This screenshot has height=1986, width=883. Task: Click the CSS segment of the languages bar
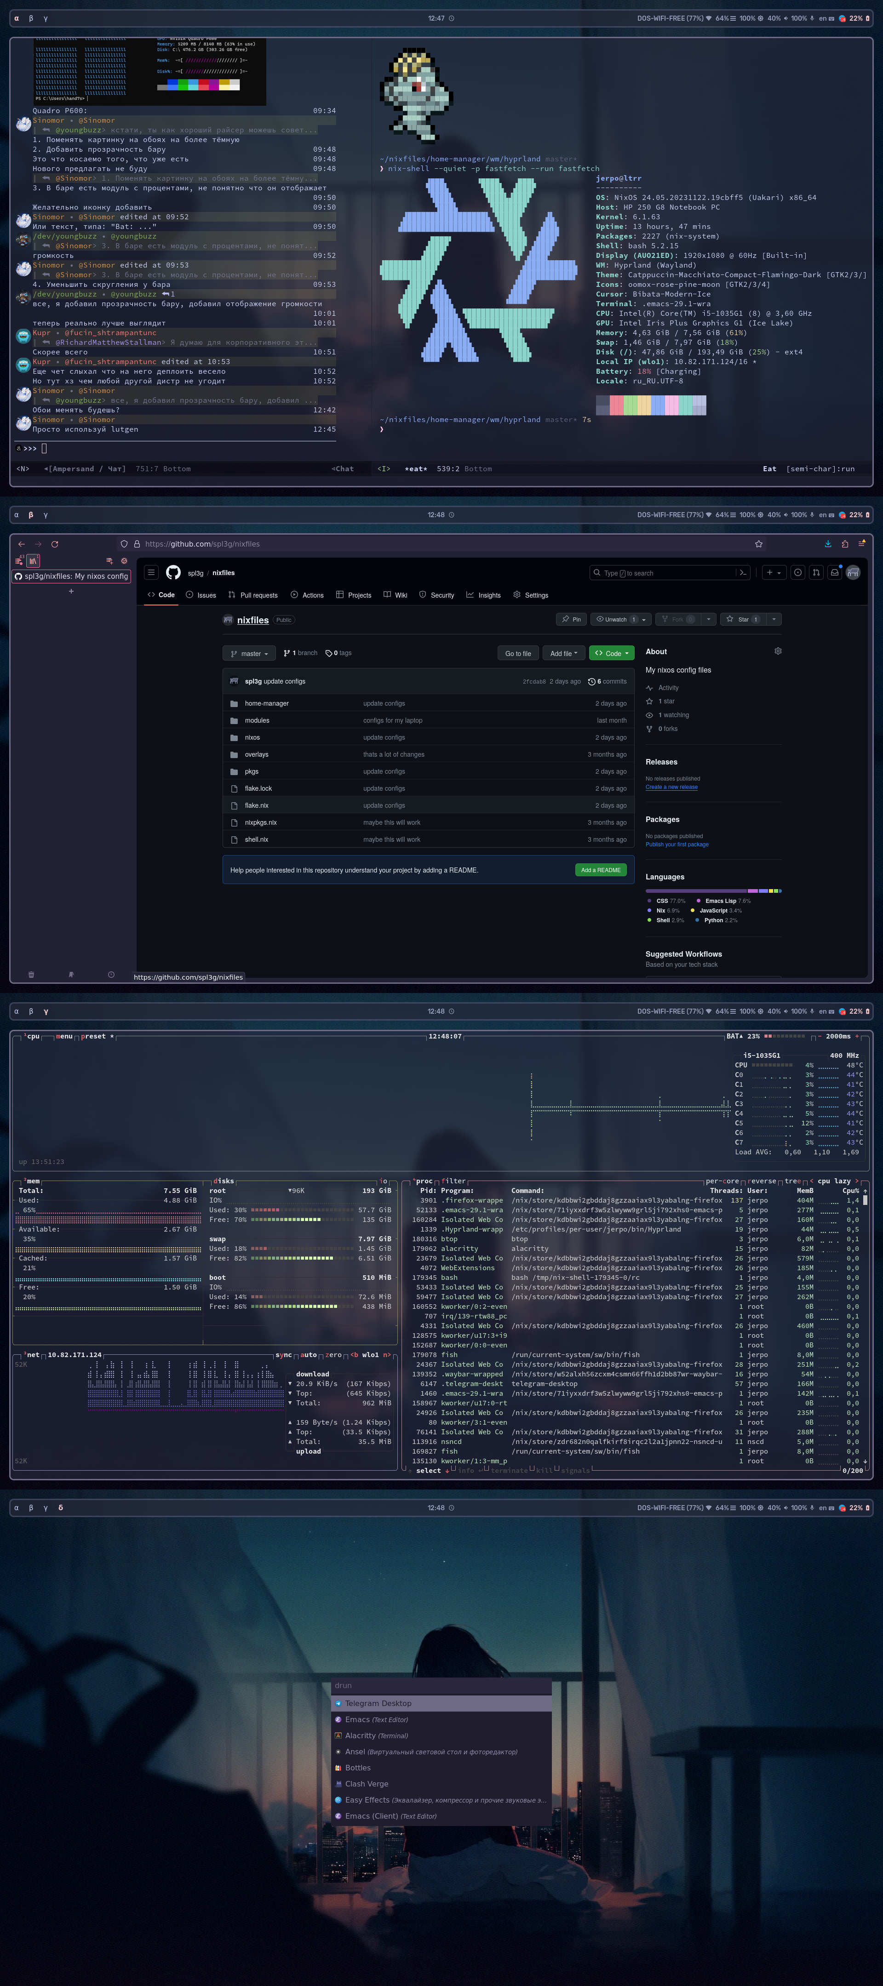696,891
